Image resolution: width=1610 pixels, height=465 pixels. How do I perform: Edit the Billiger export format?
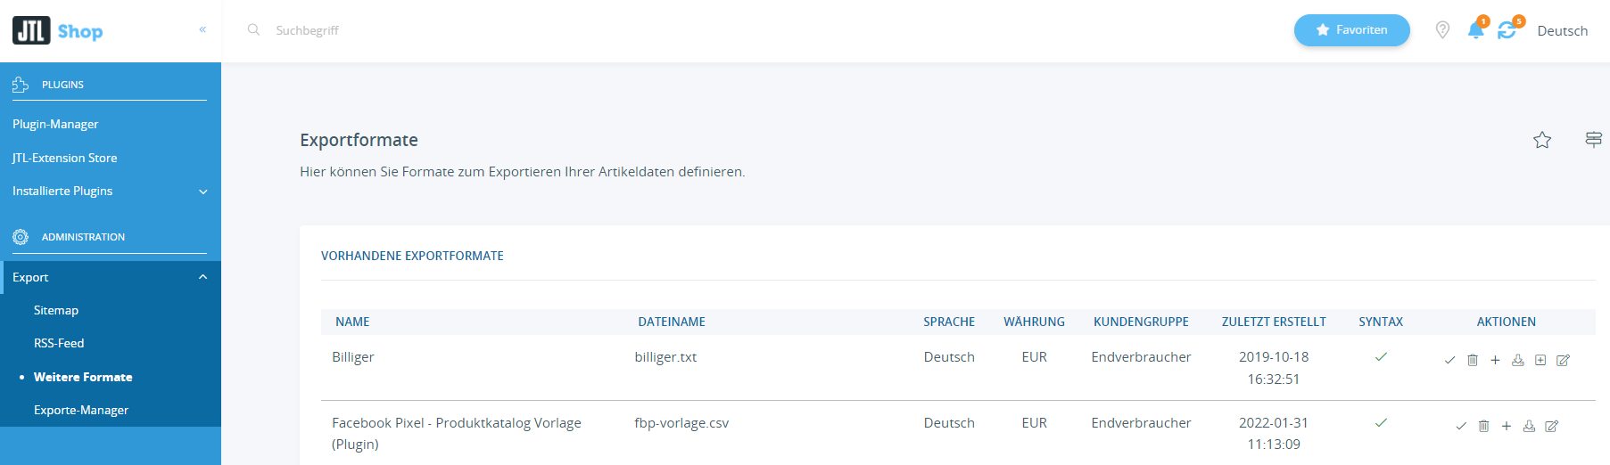click(x=1563, y=360)
